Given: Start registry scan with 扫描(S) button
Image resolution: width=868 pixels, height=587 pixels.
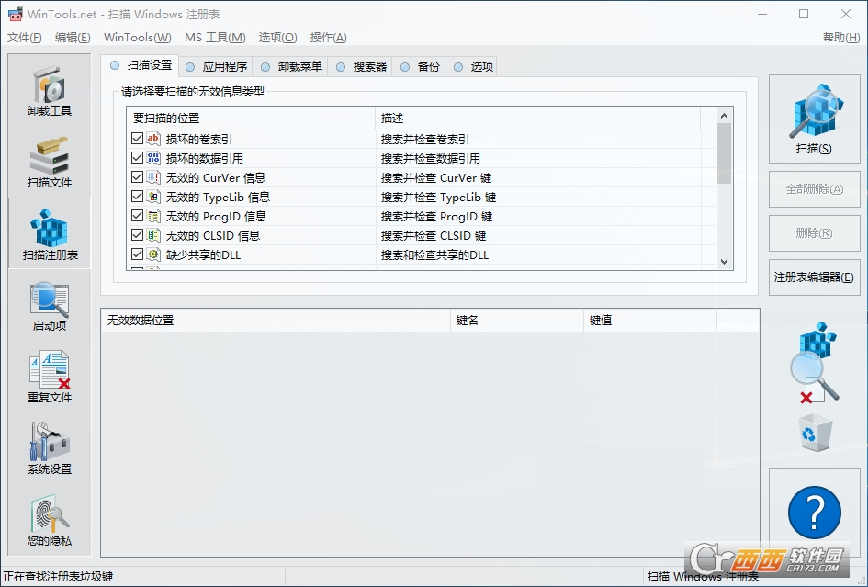Looking at the screenshot, I should [814, 119].
